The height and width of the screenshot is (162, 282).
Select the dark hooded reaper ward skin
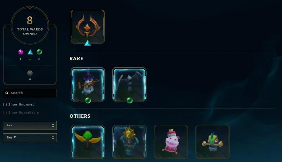click(x=129, y=84)
